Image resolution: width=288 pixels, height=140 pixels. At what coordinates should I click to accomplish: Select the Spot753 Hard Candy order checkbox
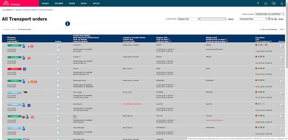[x=3, y=104]
